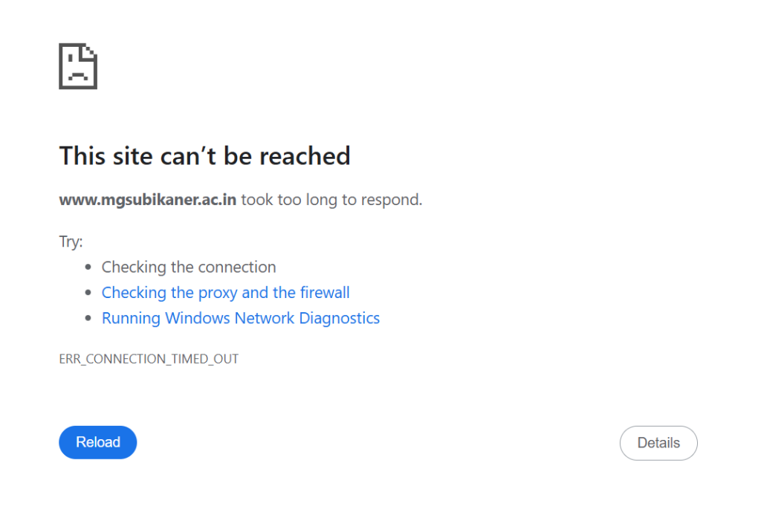Click the Details button label
761x518 pixels.
658,442
